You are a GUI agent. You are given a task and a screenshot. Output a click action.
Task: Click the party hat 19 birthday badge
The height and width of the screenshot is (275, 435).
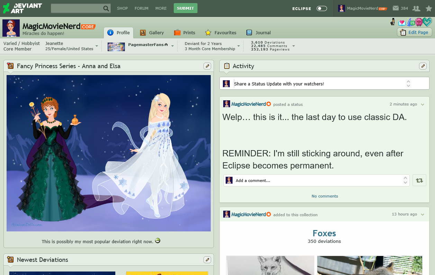tap(410, 22)
